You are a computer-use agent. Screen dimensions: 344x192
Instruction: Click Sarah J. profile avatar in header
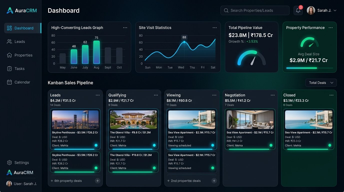(x=311, y=10)
